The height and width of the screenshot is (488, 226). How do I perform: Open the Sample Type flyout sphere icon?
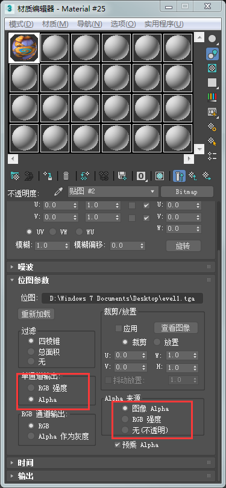coord(212,39)
